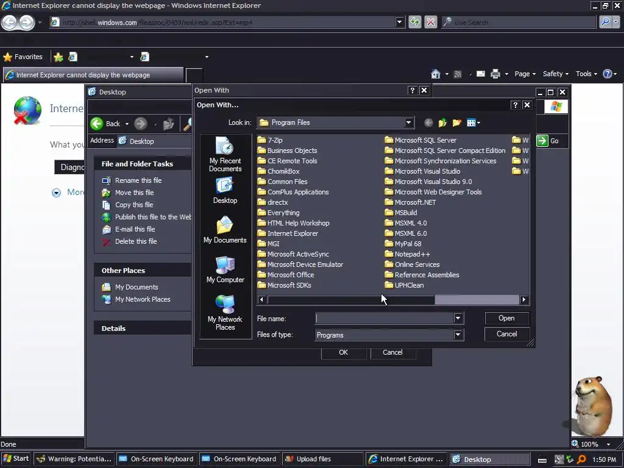Click the Up One Level folder icon
The height and width of the screenshot is (468, 624).
(x=442, y=122)
